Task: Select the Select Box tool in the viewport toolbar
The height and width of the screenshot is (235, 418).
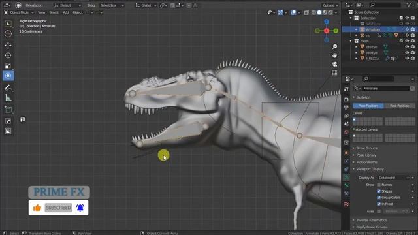Action: (8, 24)
